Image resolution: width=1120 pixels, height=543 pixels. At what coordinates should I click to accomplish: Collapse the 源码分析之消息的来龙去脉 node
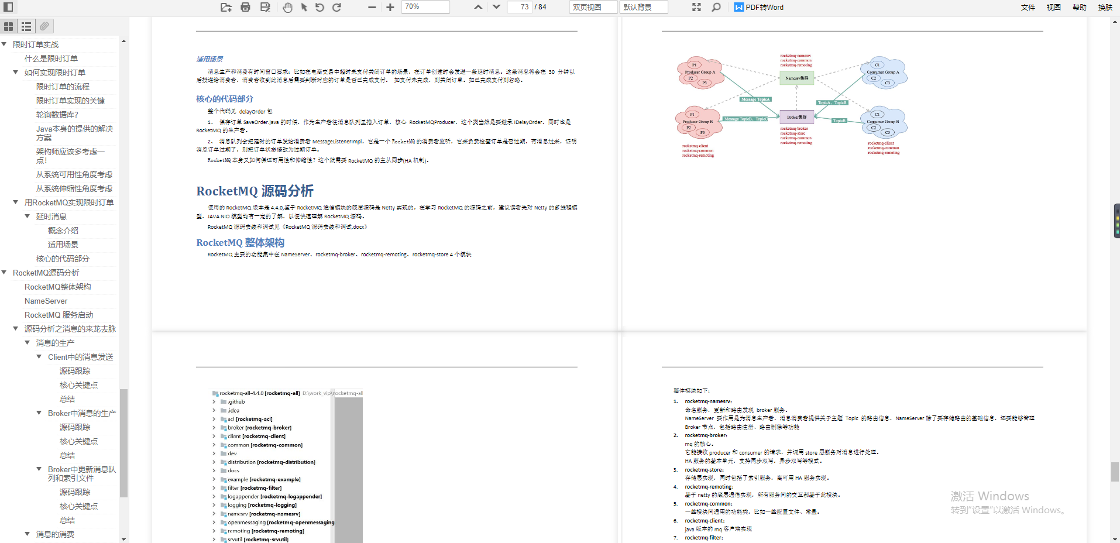point(16,329)
